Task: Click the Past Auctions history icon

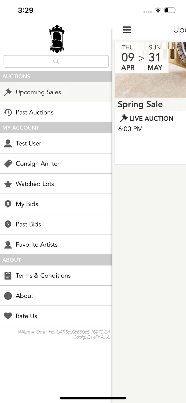Action: coord(8,112)
